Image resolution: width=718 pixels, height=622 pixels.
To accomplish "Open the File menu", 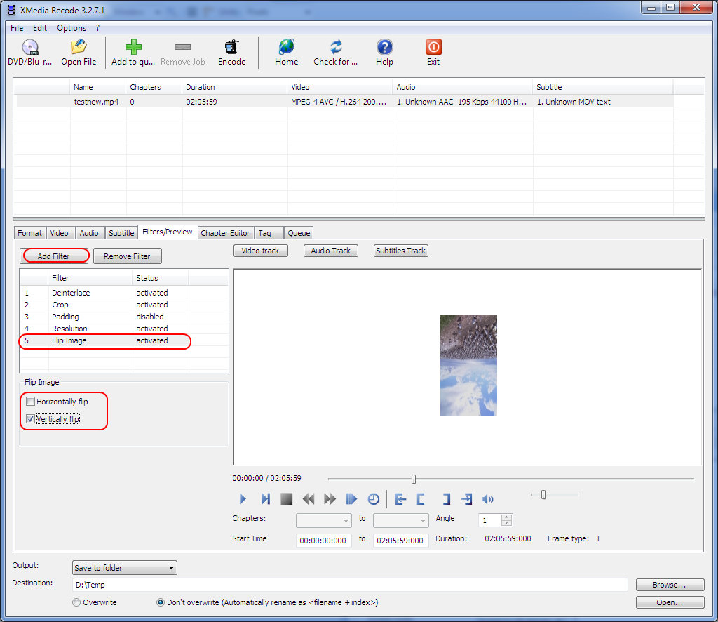I will [17, 28].
